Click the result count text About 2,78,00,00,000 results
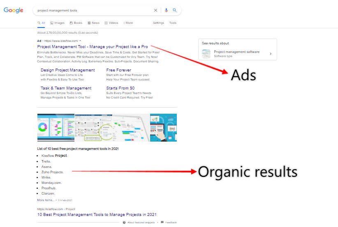The height and width of the screenshot is (227, 338). [x=67, y=33]
